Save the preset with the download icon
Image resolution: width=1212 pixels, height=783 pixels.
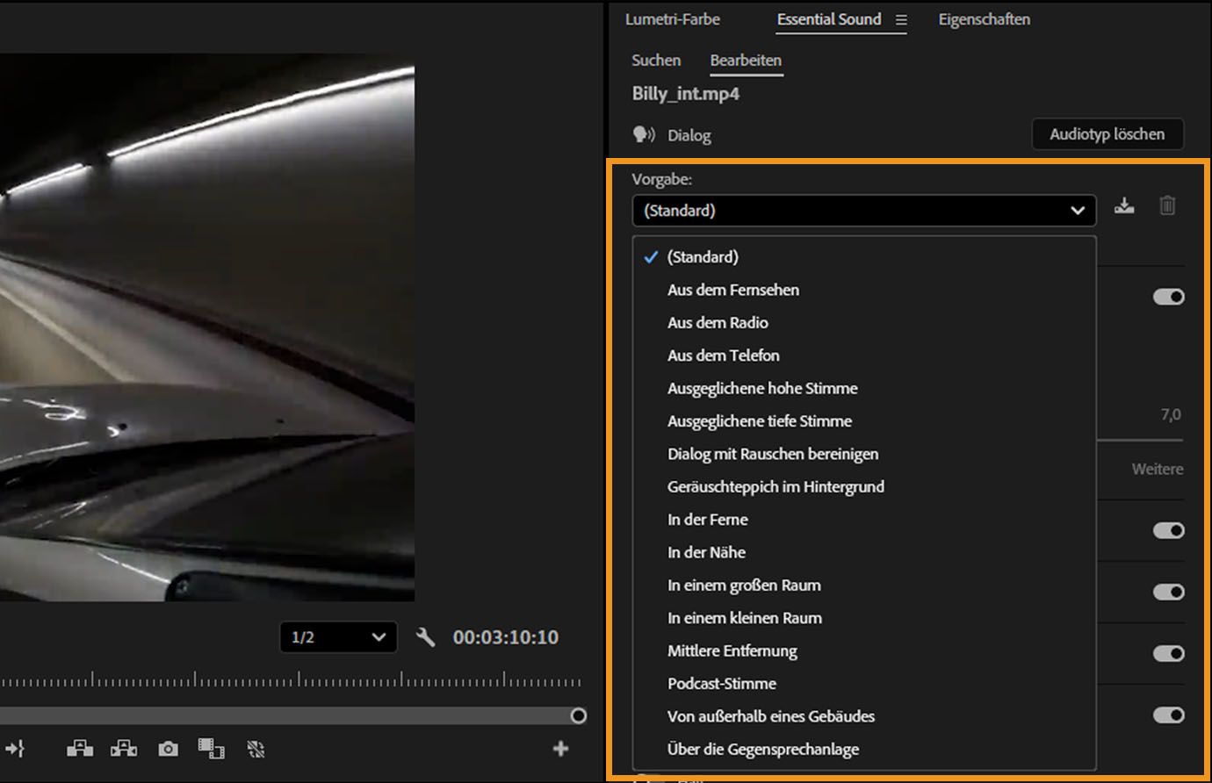pyautogui.click(x=1124, y=205)
